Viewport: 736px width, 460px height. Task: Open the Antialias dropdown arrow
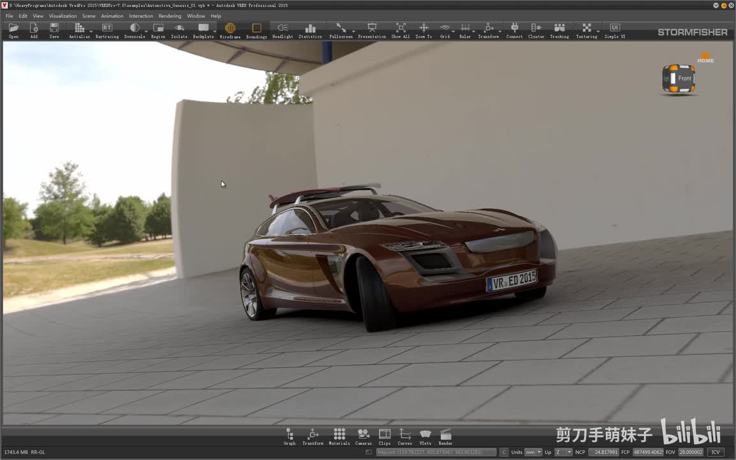coord(91,32)
